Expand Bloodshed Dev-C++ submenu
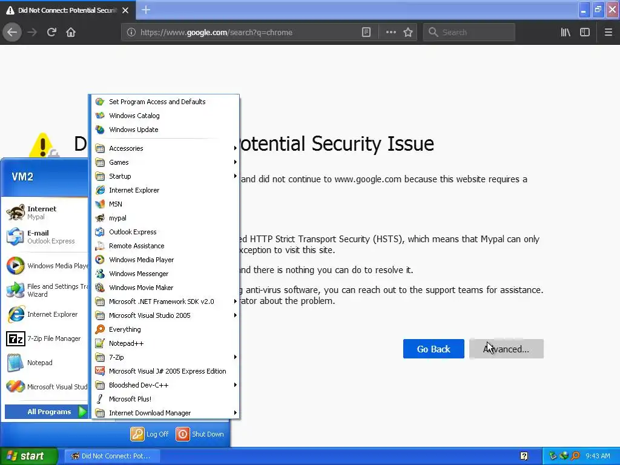The width and height of the screenshot is (620, 465). [x=165, y=384]
